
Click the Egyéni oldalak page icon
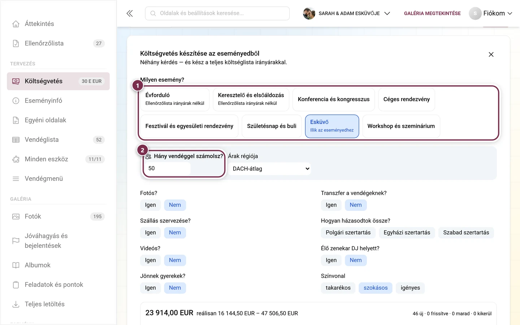tap(16, 120)
